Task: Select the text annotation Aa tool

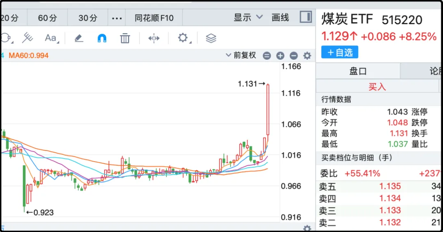Action: point(51,38)
